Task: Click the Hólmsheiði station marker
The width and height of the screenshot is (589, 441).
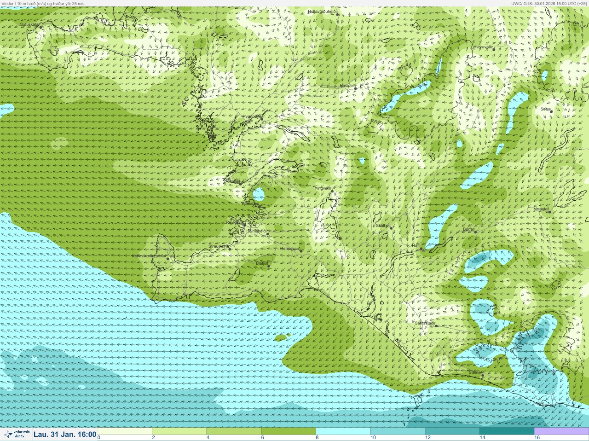Action: 267,234
